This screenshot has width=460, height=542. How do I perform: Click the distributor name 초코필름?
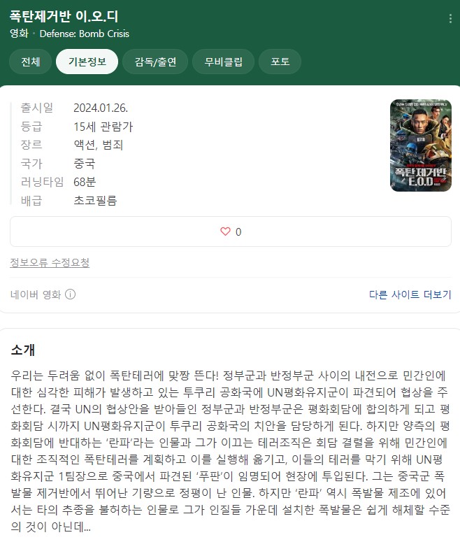95,200
